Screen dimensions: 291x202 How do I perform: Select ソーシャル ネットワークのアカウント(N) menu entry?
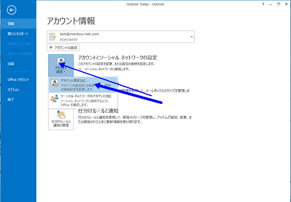[83, 101]
